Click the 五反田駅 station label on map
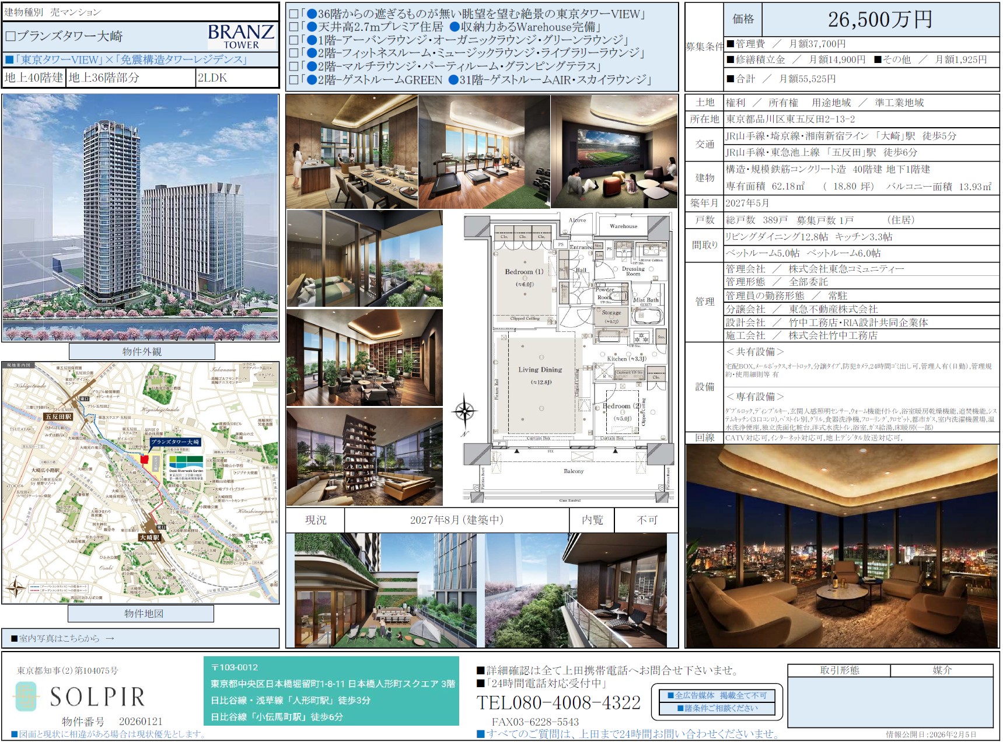 (58, 417)
